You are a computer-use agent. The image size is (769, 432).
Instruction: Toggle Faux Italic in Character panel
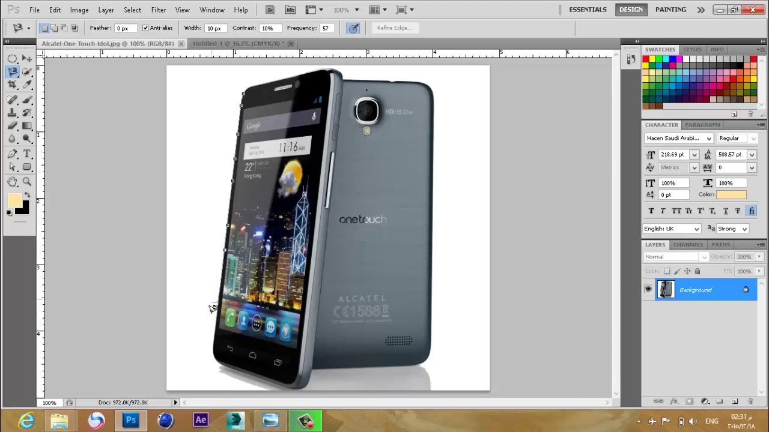coord(663,211)
